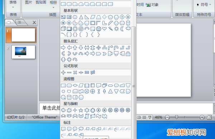215x139 pixels.
Task: Start slide show from status bar
Action: pos(150,118)
